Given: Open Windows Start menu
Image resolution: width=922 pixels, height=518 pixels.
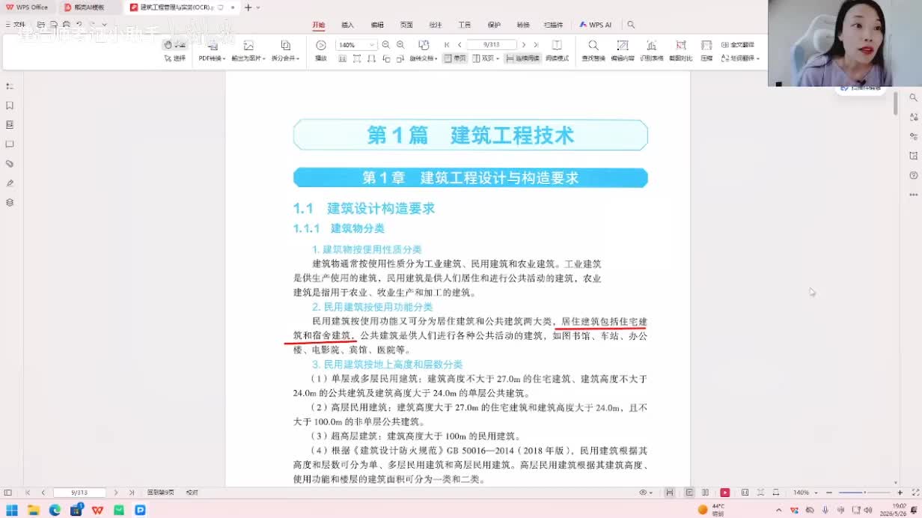Looking at the screenshot, I should [12, 510].
